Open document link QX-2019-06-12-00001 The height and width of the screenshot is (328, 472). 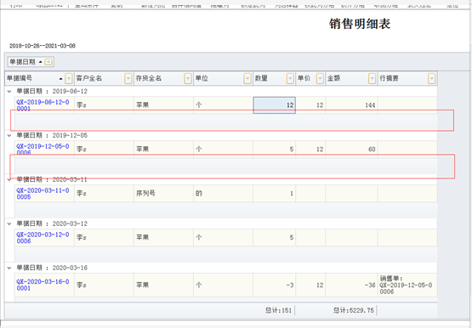43,105
